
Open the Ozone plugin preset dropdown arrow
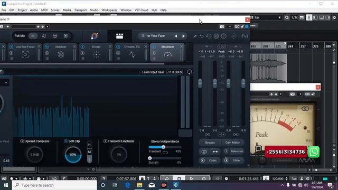(47, 26)
